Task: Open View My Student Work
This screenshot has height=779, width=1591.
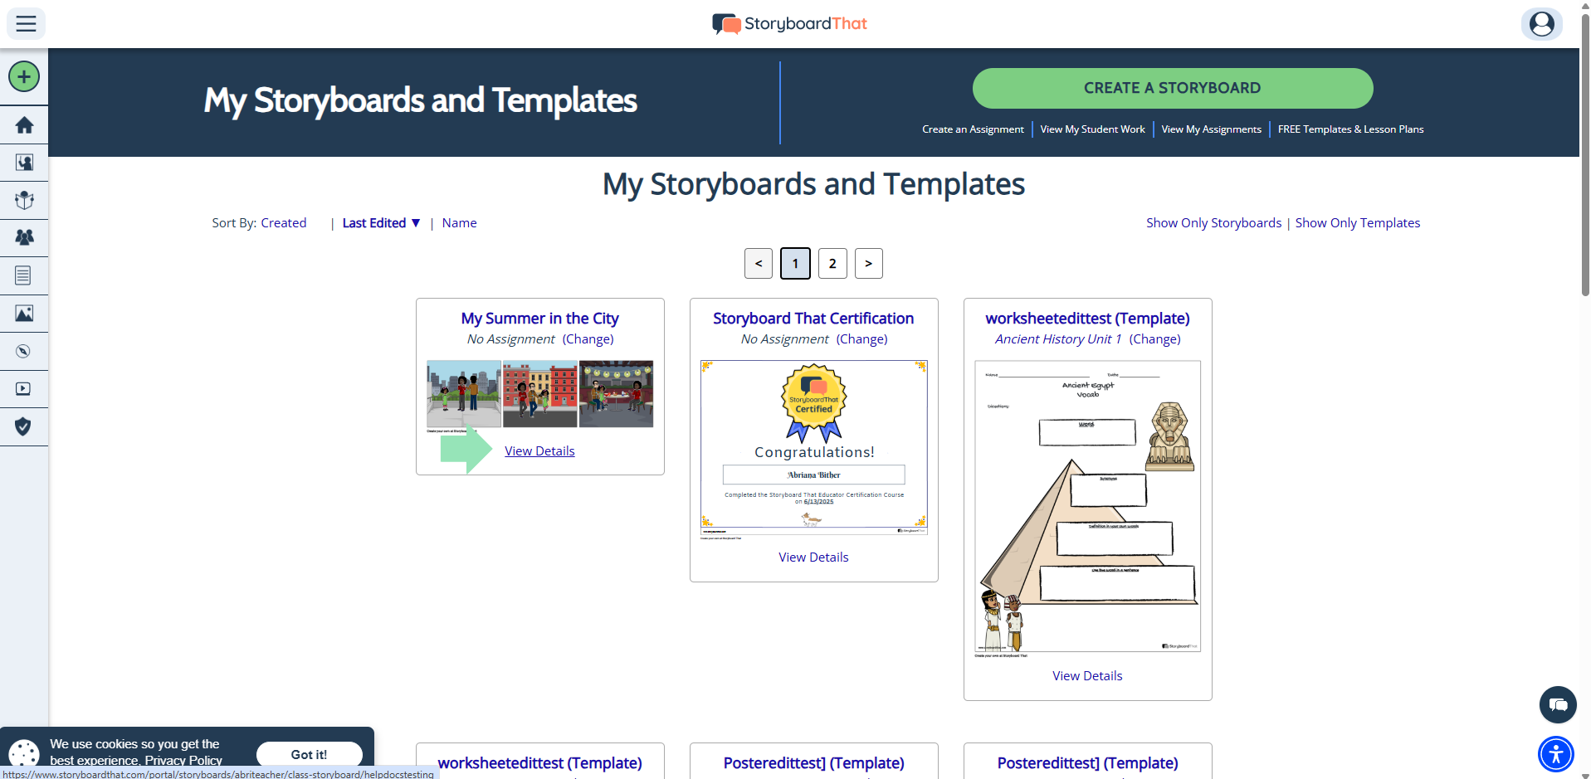Action: tap(1092, 129)
